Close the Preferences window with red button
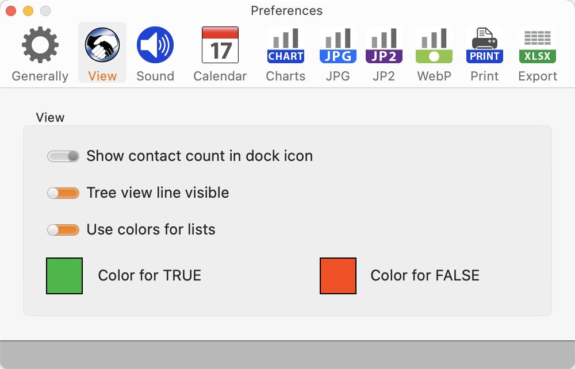Screen dimensions: 575x369 (x=11, y=11)
